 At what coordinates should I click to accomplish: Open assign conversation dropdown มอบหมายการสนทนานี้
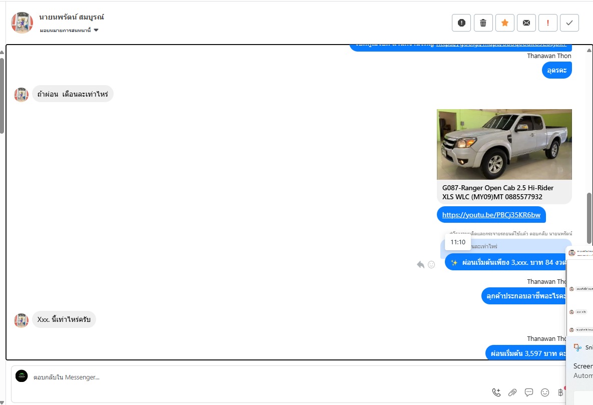tap(69, 30)
